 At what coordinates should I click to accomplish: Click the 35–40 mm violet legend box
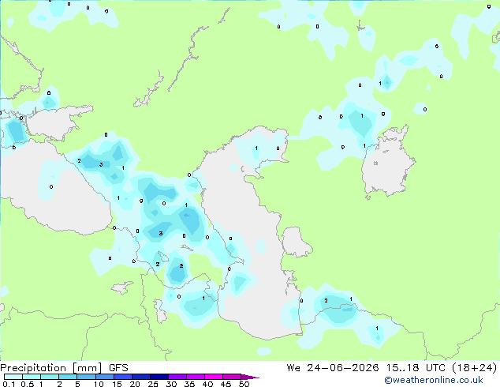tap(196, 377)
